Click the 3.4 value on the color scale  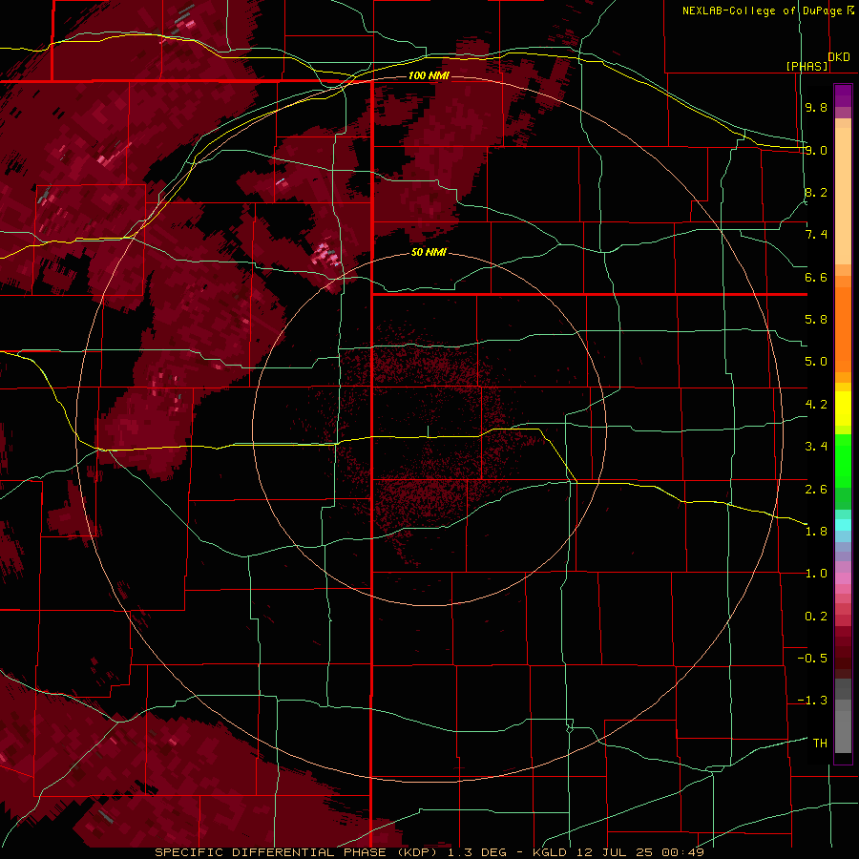click(816, 447)
